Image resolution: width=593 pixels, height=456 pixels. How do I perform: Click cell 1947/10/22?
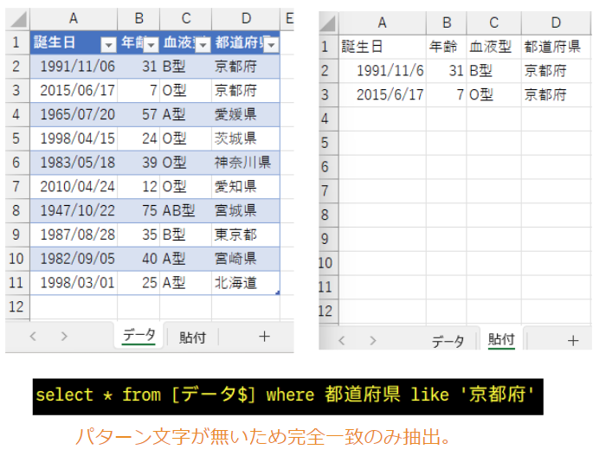74,210
